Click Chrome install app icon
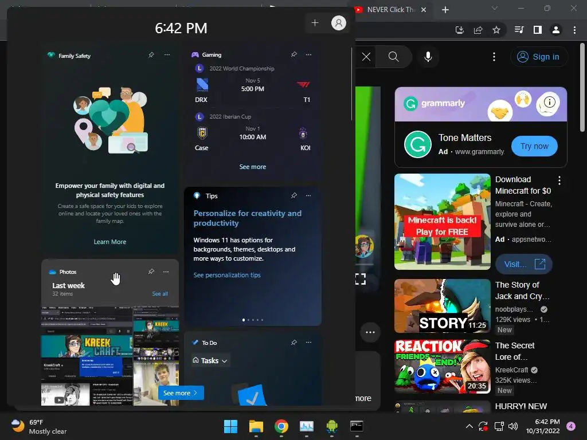Screen dimensions: 587x440 (460, 30)
